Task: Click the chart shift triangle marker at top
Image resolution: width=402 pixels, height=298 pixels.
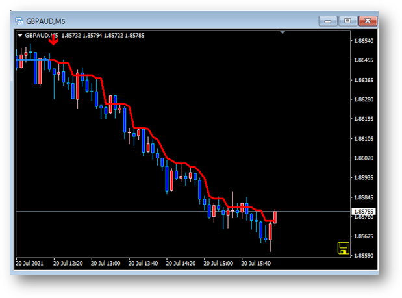Action: [283, 32]
